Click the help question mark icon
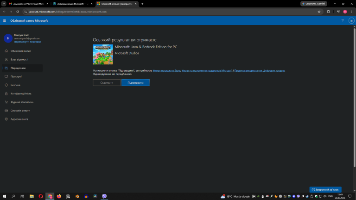The width and height of the screenshot is (356, 200). pos(343,21)
